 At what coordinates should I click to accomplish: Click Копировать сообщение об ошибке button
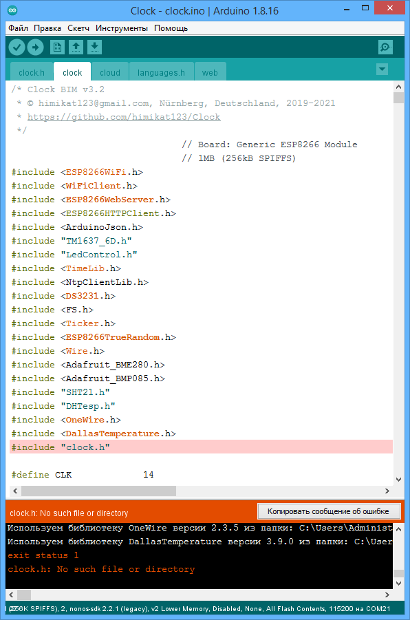tap(329, 511)
